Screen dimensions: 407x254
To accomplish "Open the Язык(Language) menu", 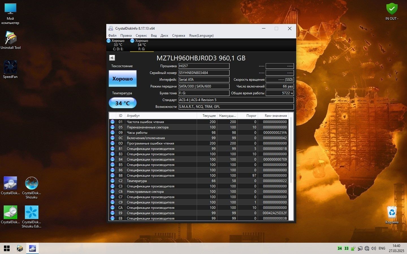I will pos(201,36).
